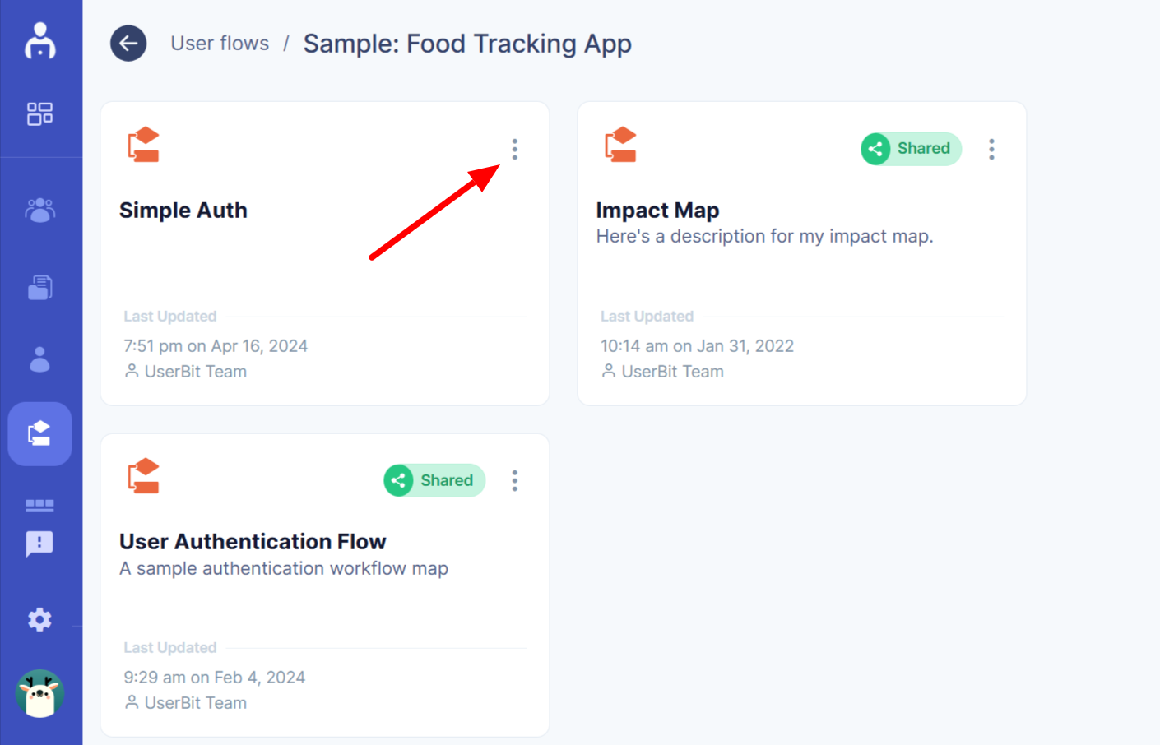Open the personas sidebar icon

coord(39,359)
